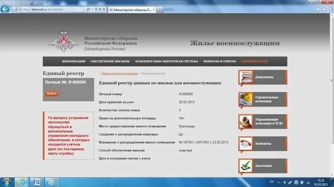Open a new blank browser tab
334x187 pixels.
point(160,10)
